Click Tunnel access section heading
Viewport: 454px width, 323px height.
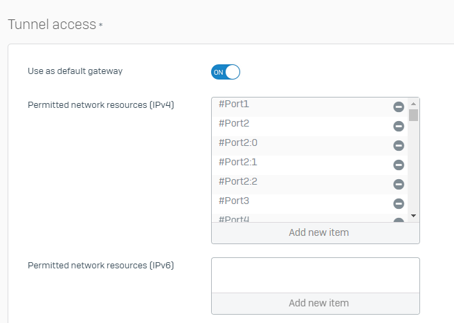click(x=52, y=24)
